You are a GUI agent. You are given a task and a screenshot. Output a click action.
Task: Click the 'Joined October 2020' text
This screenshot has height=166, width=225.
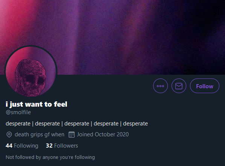click(103, 134)
